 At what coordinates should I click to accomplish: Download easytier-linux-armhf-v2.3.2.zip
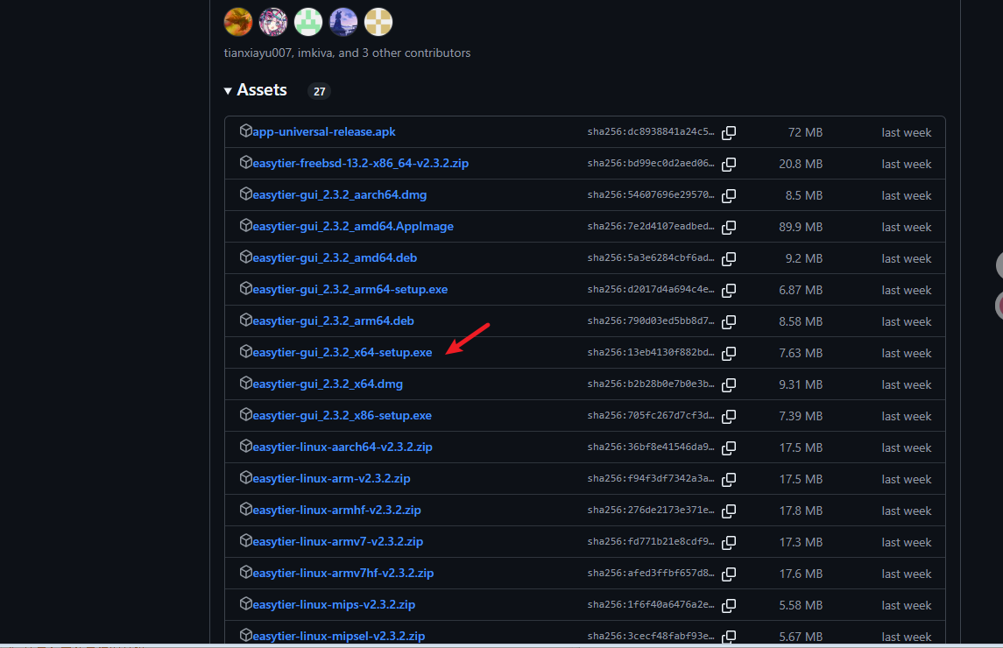tap(336, 511)
